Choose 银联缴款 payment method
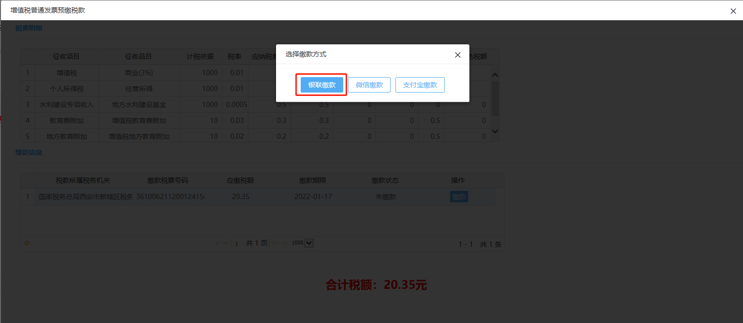Viewport: 743px width, 323px height. point(322,85)
